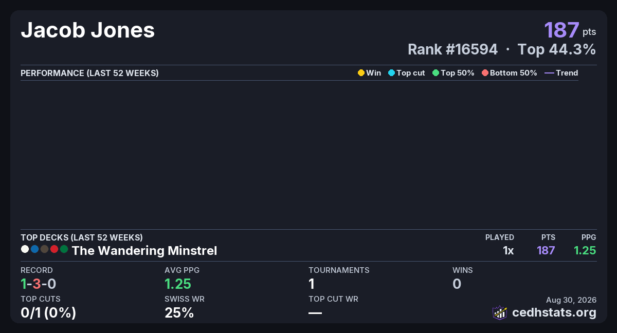This screenshot has width=617, height=333.
Task: Click the cedhstats logo icon
Action: [500, 312]
